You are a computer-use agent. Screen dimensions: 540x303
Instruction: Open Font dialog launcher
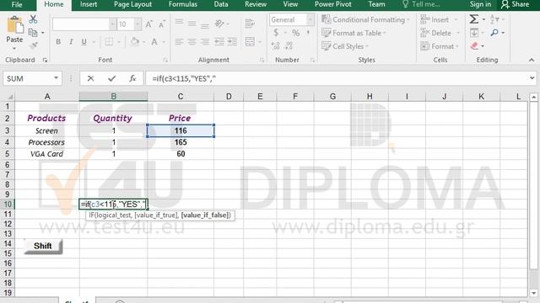(165, 60)
